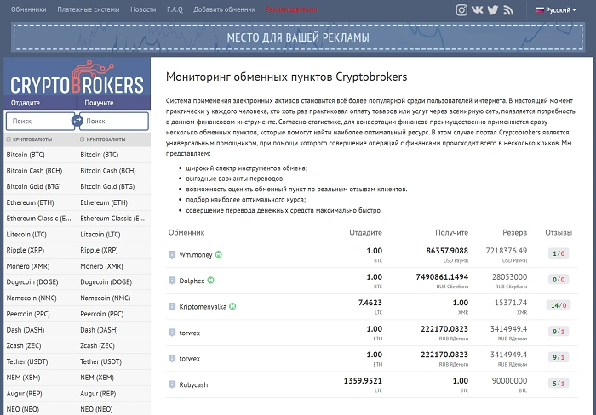This screenshot has height=415, width=596.
Task: Click the 15371.74 reserve for Kriptomenyalka
Action: click(511, 303)
